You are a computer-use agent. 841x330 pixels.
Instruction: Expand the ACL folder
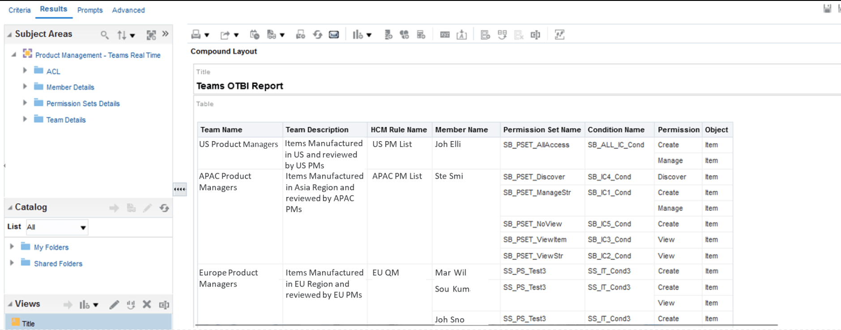click(x=25, y=71)
